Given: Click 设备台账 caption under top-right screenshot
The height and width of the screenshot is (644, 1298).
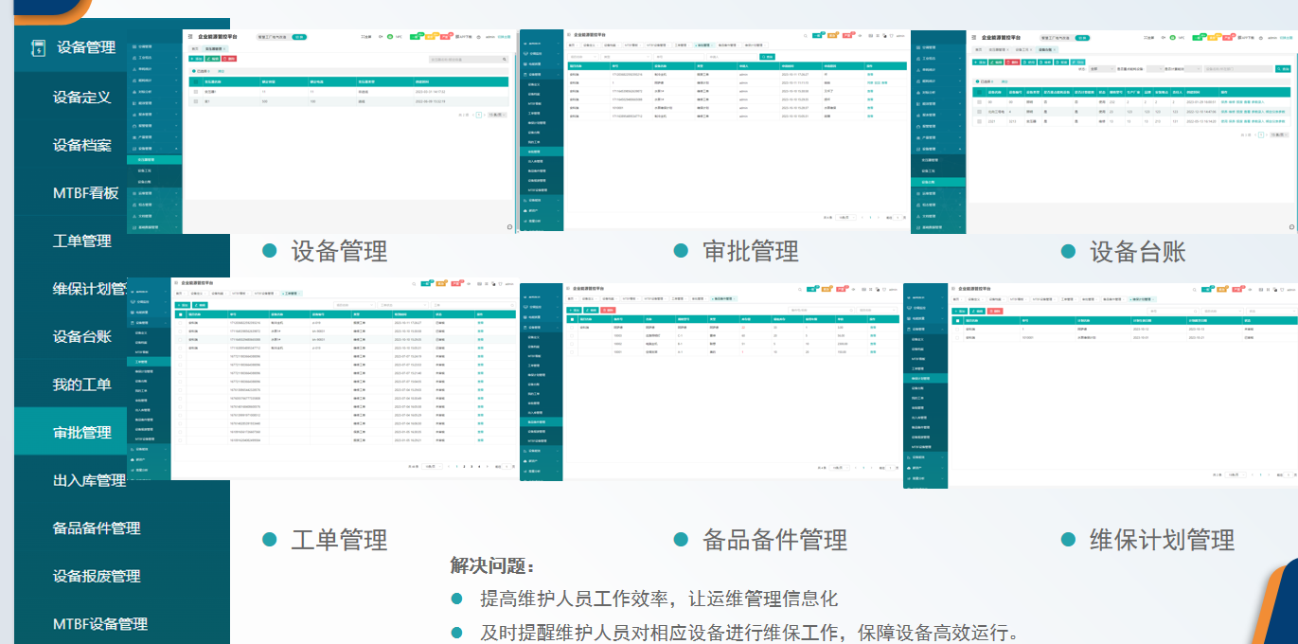Looking at the screenshot, I should pos(1138,252).
